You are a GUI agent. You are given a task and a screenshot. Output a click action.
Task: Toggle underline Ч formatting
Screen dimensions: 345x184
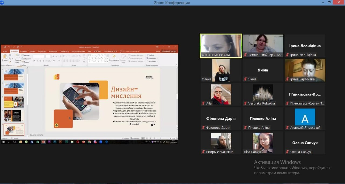40,61
